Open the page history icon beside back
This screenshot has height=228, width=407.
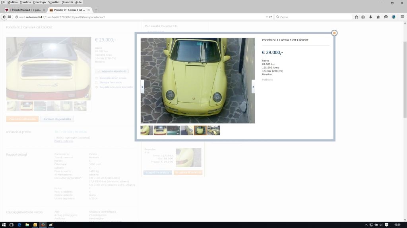pyautogui.click(x=10, y=17)
